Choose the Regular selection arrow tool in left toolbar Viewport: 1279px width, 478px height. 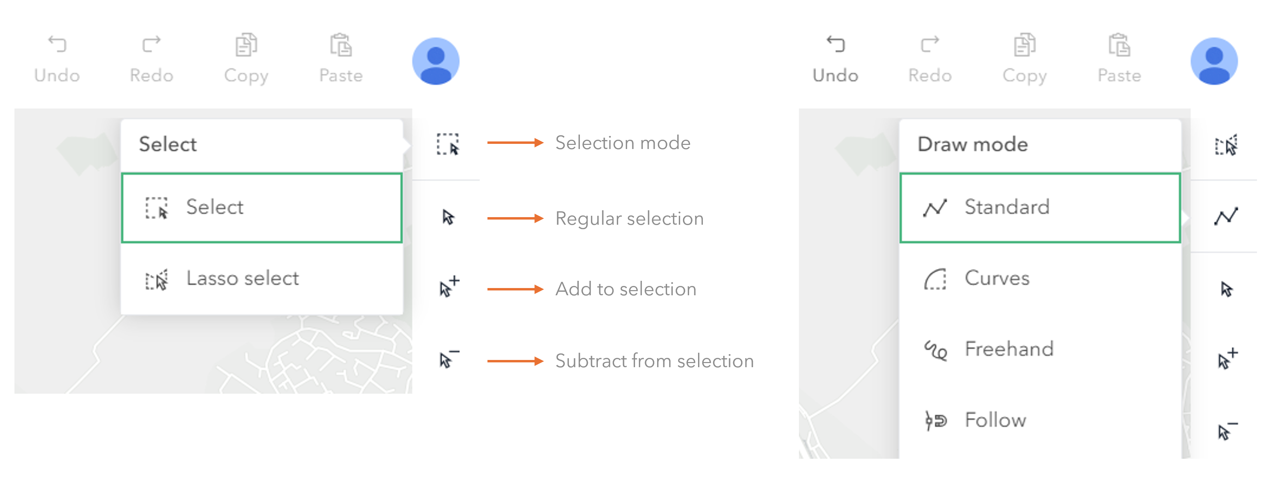[448, 217]
